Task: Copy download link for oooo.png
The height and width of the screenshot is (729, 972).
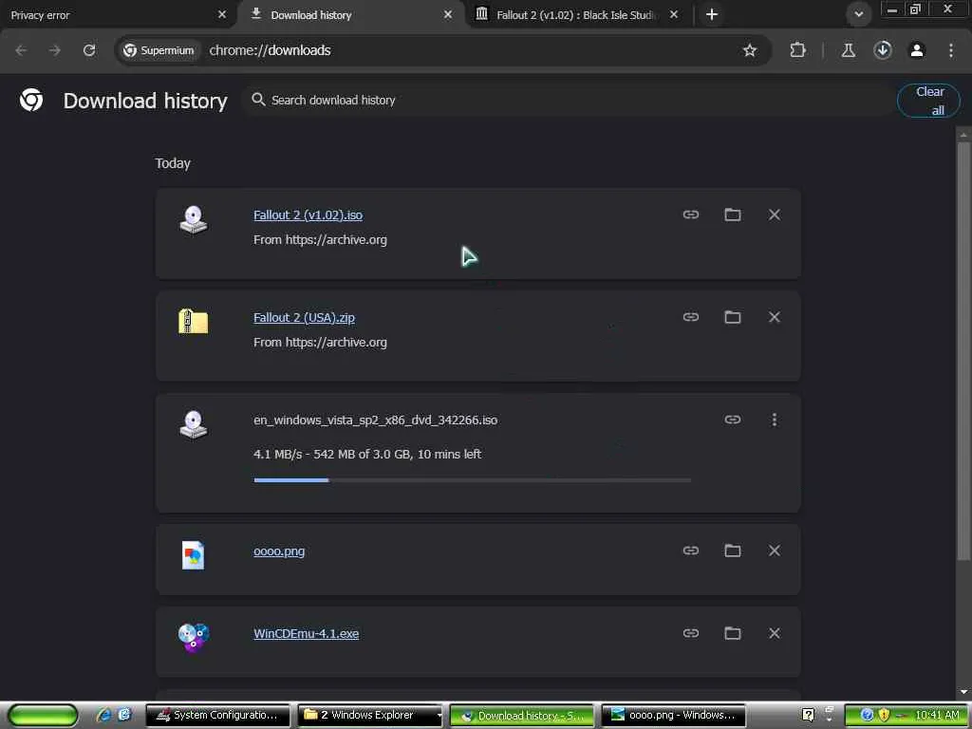Action: [691, 551]
